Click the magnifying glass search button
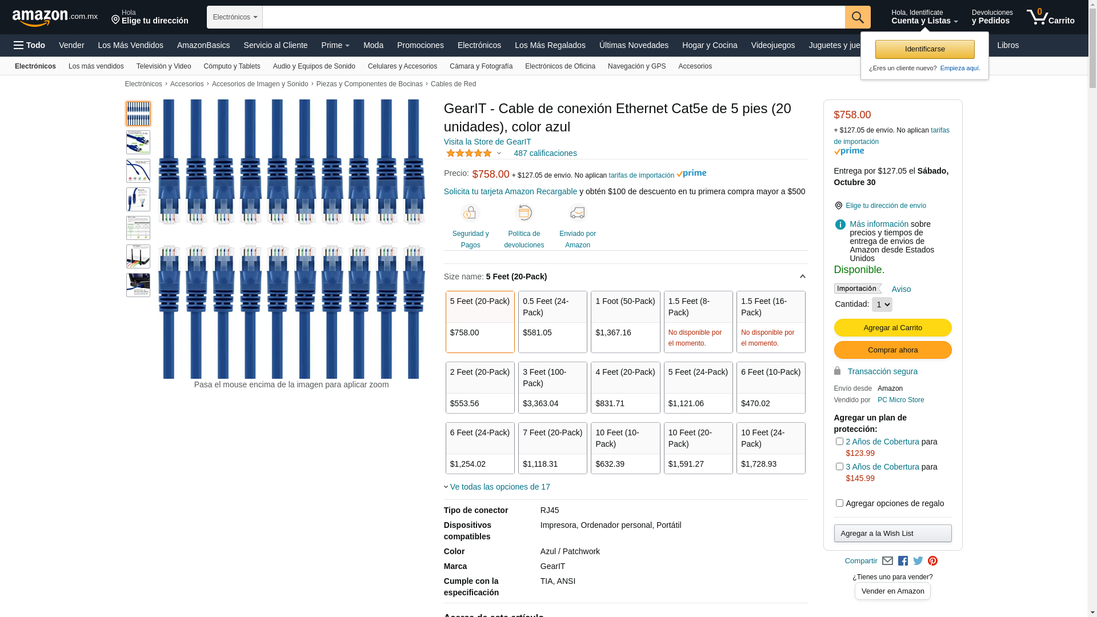 pyautogui.click(x=857, y=17)
